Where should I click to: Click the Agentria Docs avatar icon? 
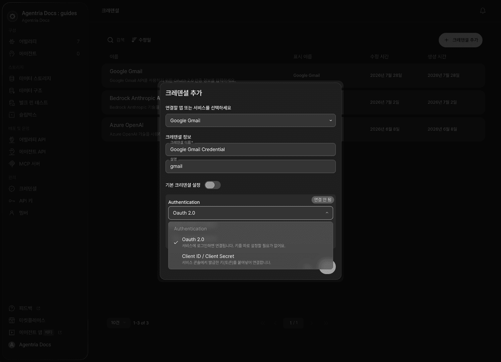point(12,345)
